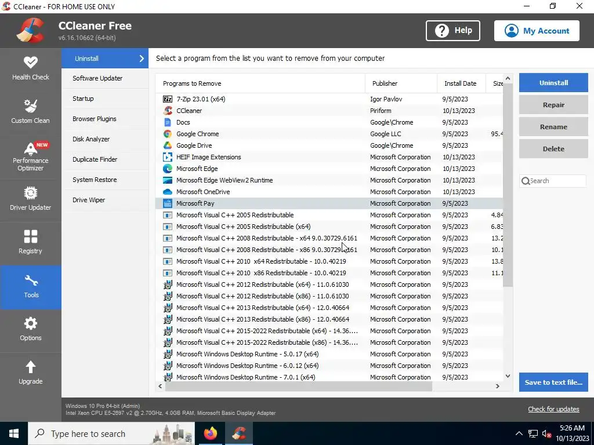This screenshot has height=445, width=594.
Task: Click the Google Drive icon in list
Action: coord(168,145)
